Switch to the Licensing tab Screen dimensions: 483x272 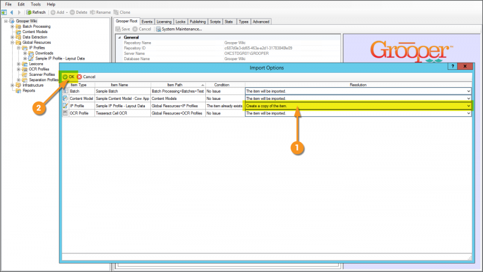(164, 22)
